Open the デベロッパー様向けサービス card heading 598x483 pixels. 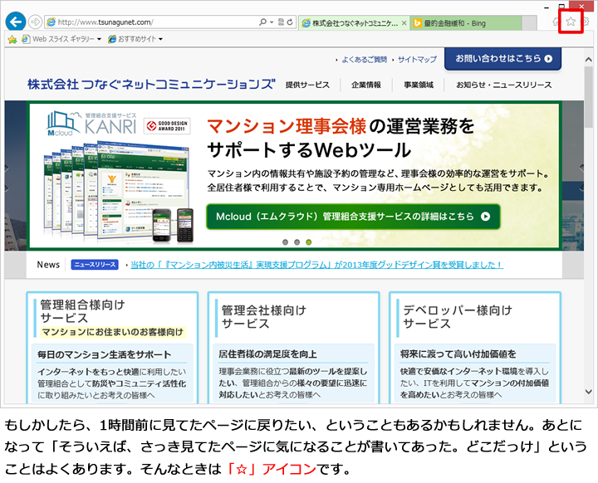click(x=458, y=317)
